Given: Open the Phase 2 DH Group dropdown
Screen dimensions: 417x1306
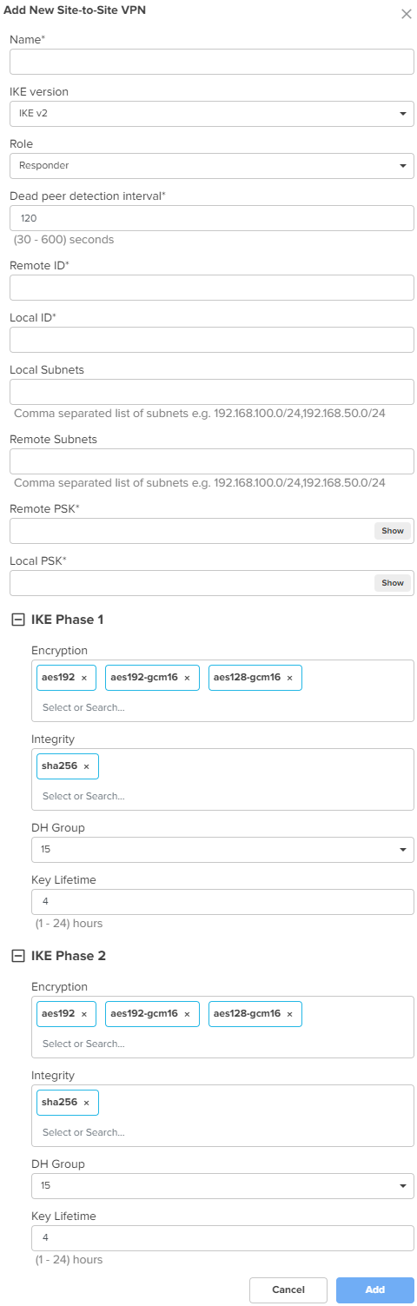Looking at the screenshot, I should (222, 1186).
